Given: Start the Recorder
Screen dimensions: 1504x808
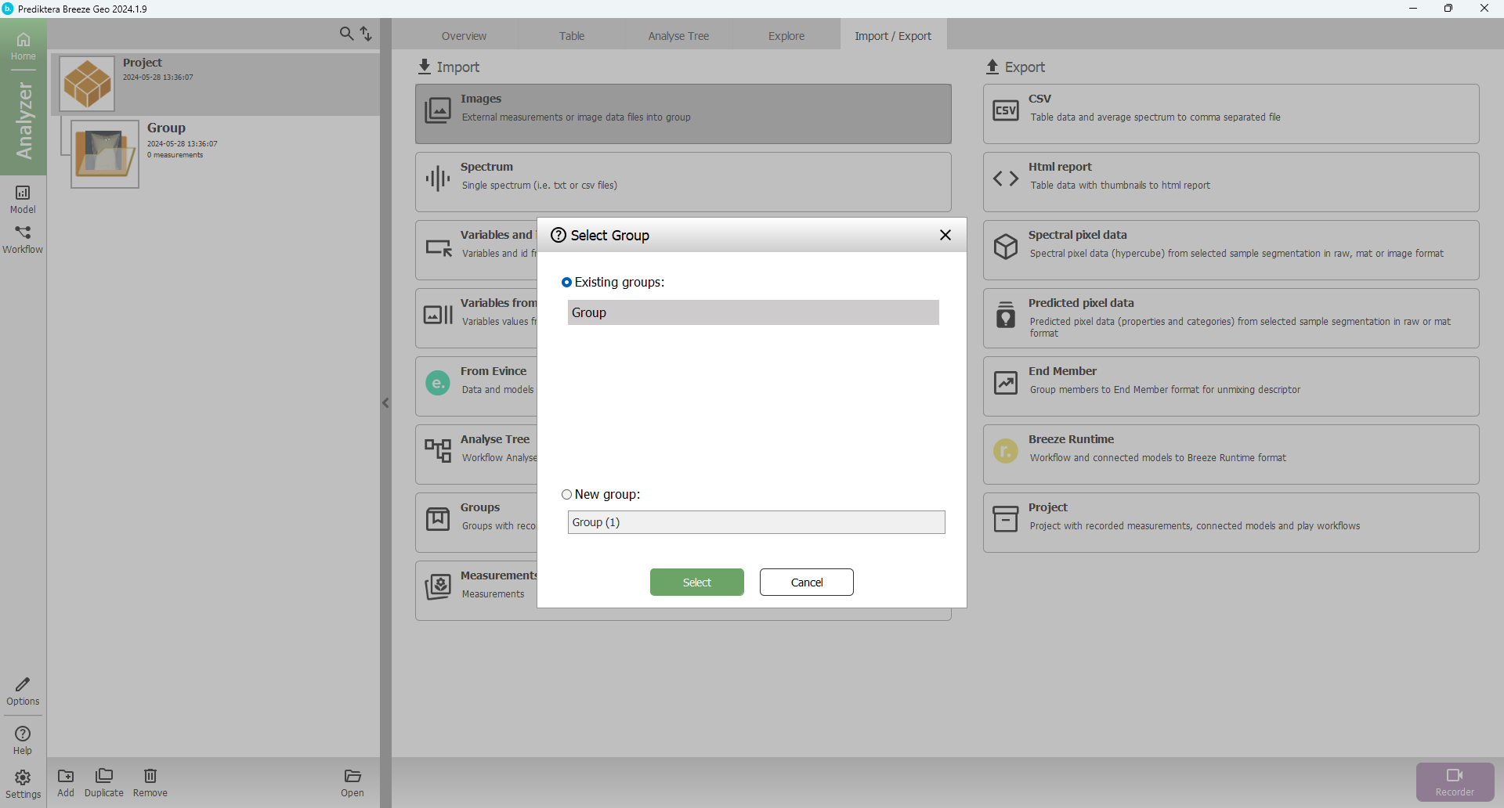Looking at the screenshot, I should pos(1455,781).
